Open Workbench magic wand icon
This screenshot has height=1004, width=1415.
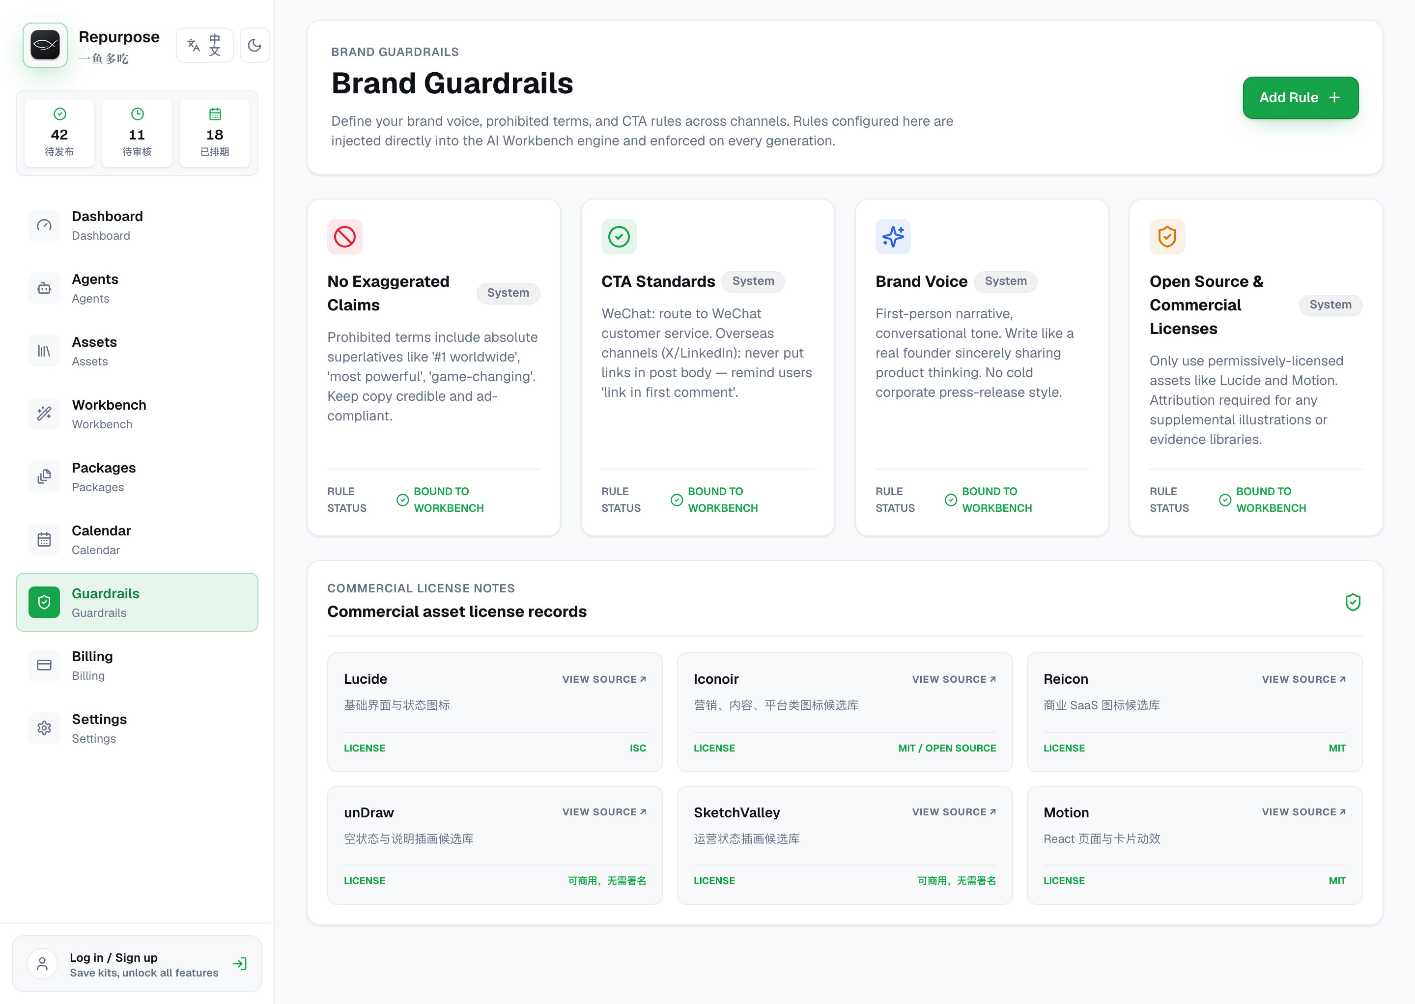click(x=44, y=414)
